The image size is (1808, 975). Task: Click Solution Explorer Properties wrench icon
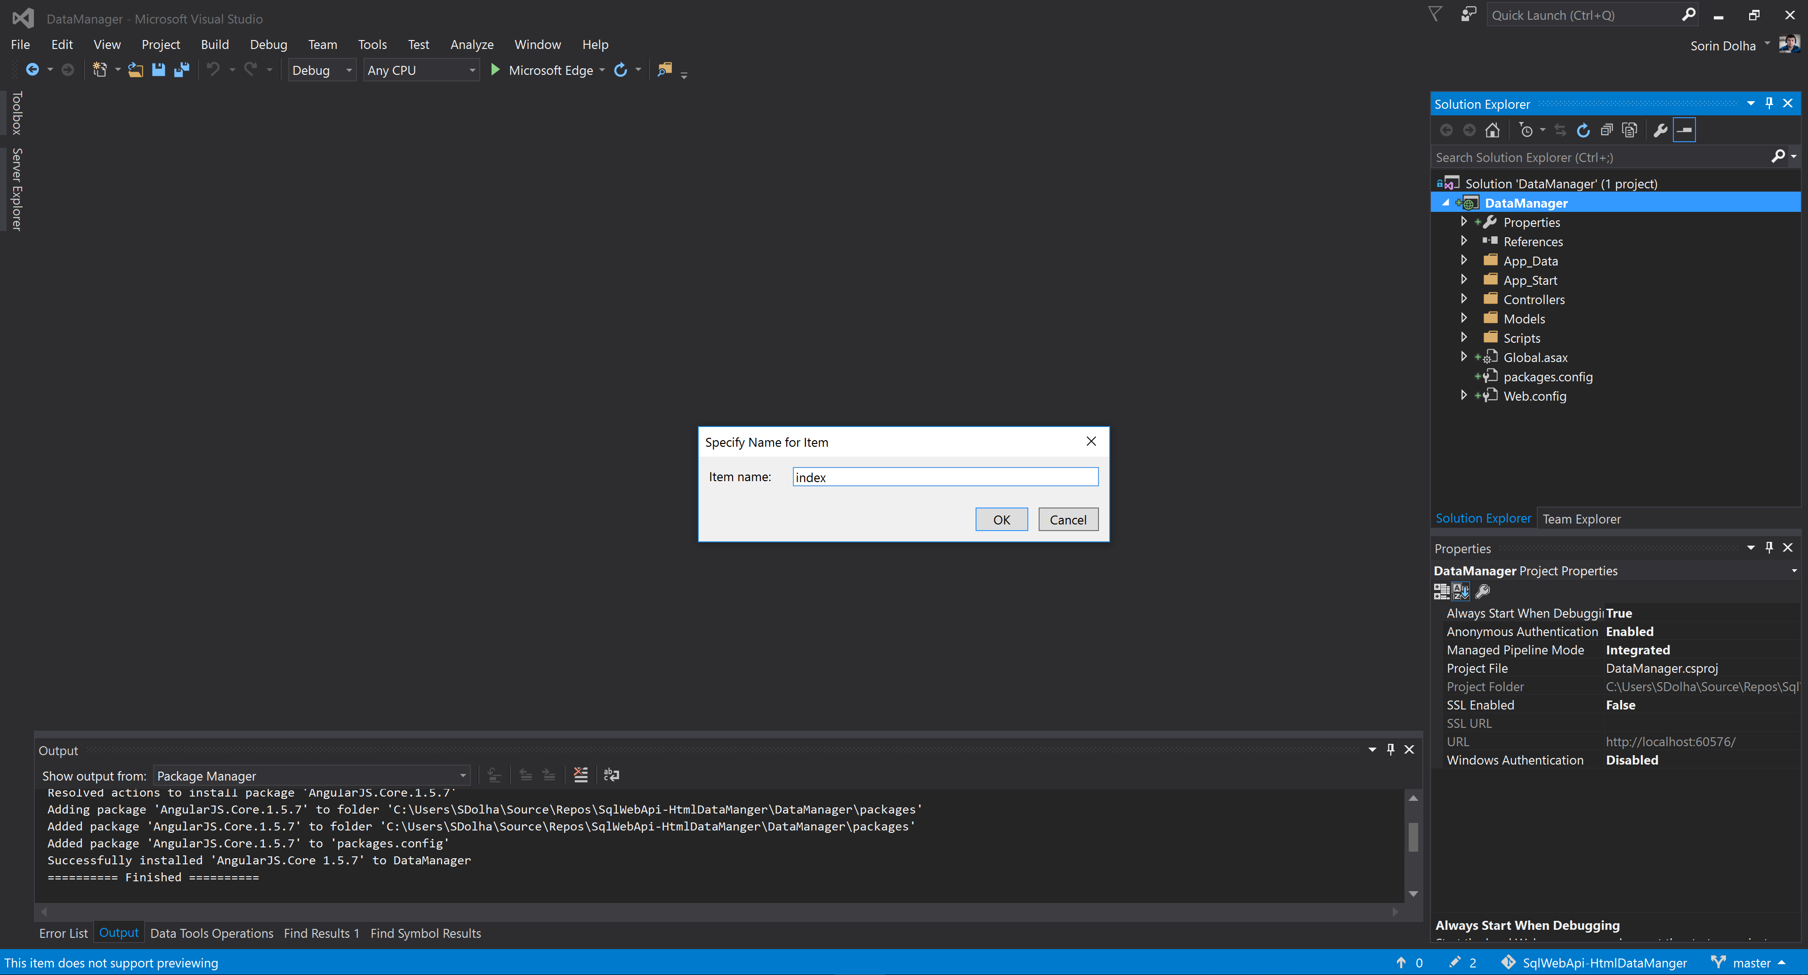point(1660,130)
